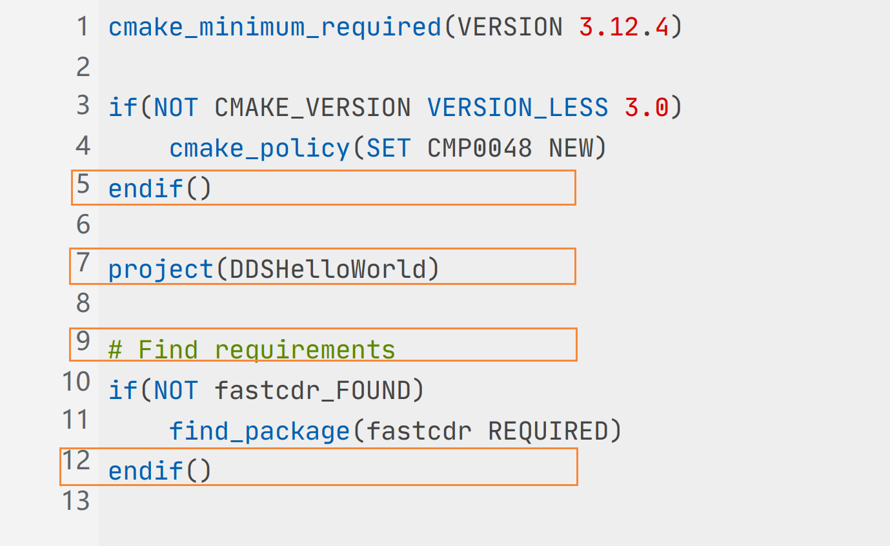Click line number 6 in the gutter
The width and height of the screenshot is (890, 546).
83,224
